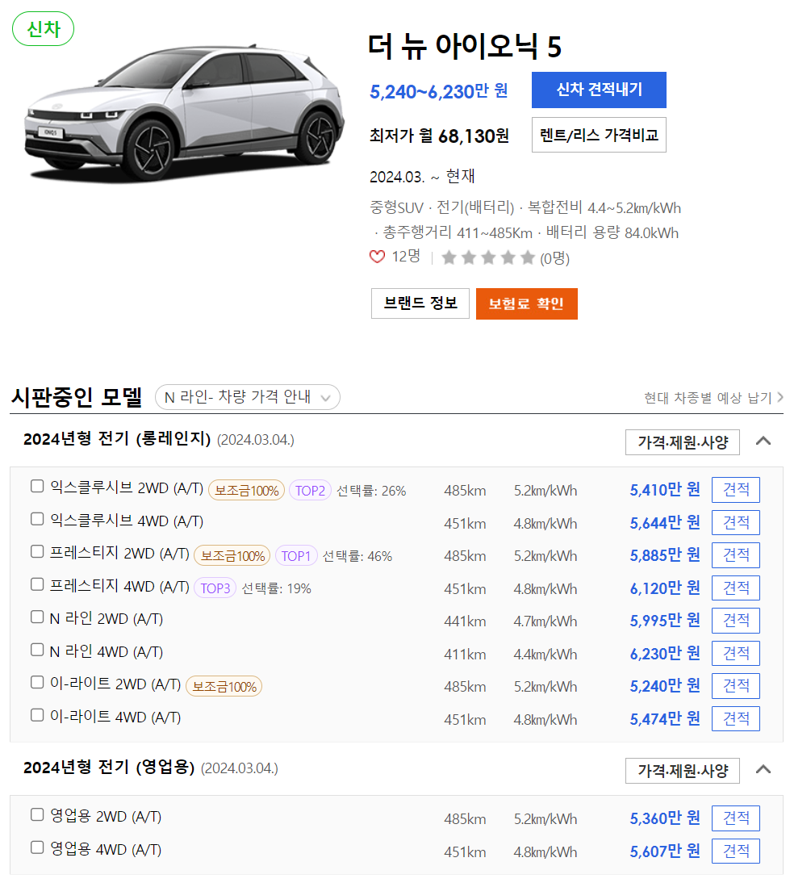Click the 최저가 월 68,130원 text
This screenshot has width=790, height=887.
click(x=440, y=136)
